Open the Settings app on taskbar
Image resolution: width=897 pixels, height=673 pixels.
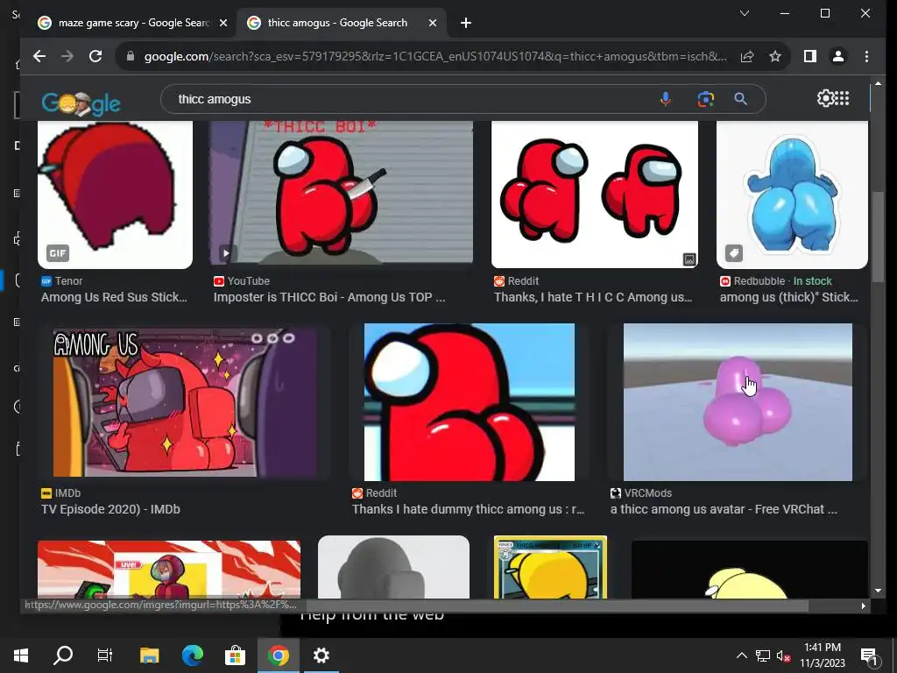(321, 655)
